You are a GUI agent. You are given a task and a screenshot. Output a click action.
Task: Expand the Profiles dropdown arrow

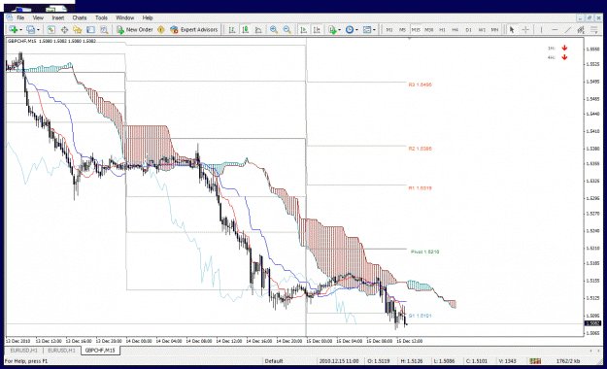pyautogui.click(x=38, y=30)
